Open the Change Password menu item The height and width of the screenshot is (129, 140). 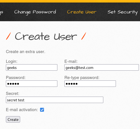pos(35,12)
